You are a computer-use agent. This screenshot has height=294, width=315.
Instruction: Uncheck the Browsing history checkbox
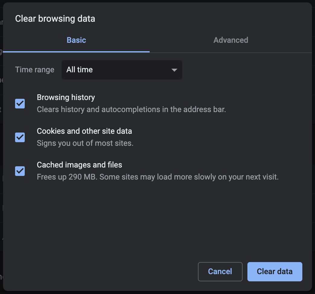[x=20, y=104]
